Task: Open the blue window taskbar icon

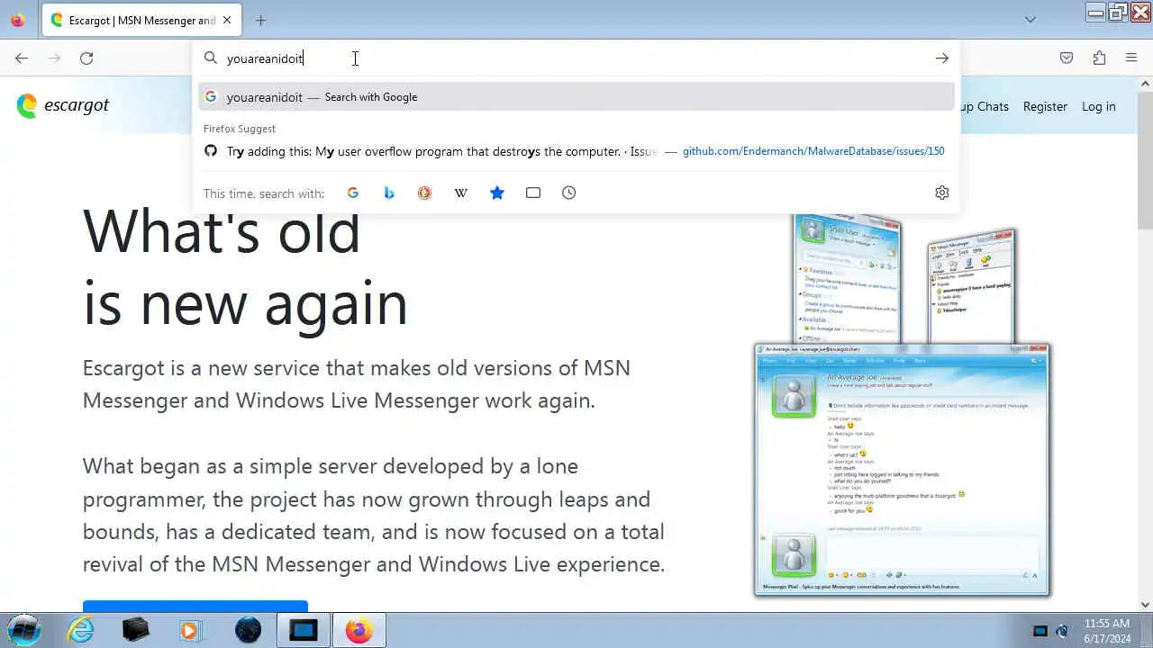Action: click(x=303, y=630)
